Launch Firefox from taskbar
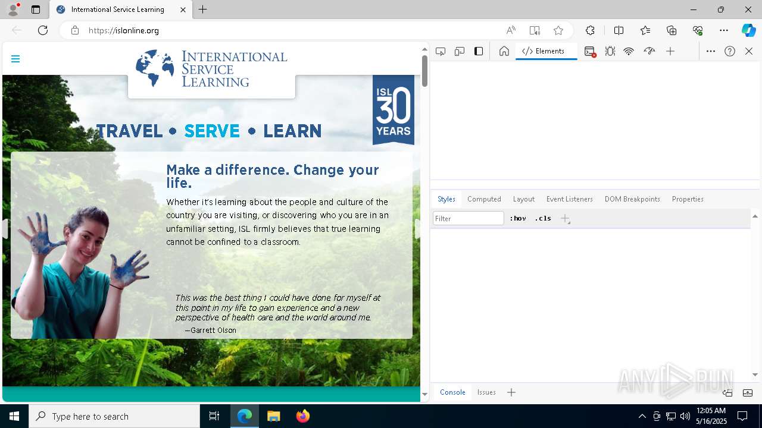Viewport: 762px width, 428px height. tap(303, 416)
